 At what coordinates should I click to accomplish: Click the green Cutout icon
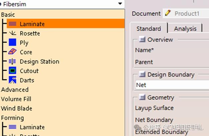pyautogui.click(x=12, y=71)
